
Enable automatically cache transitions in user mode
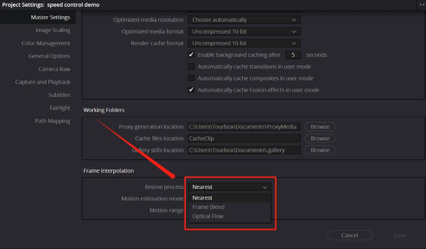(191, 66)
